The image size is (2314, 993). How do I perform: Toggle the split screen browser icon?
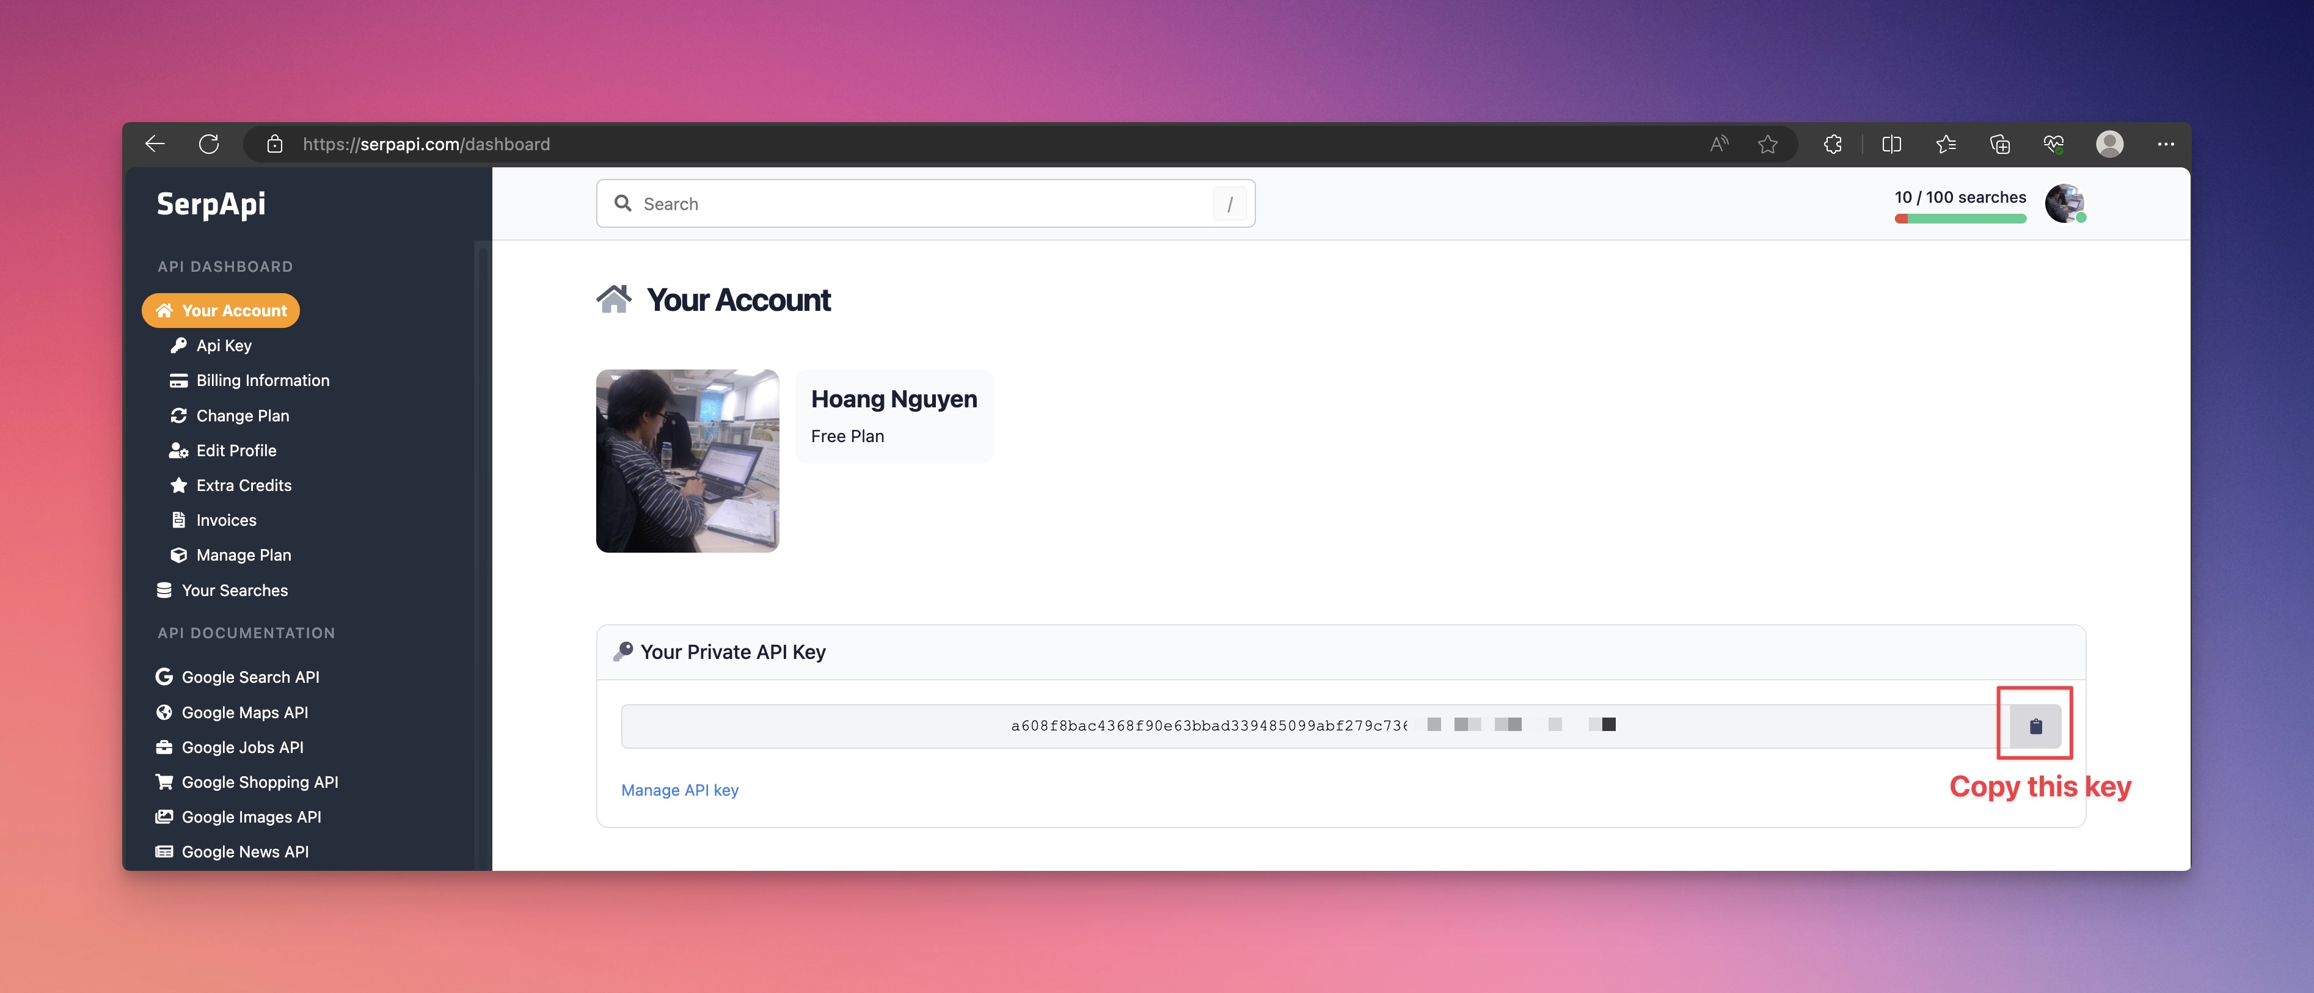[x=1891, y=144]
